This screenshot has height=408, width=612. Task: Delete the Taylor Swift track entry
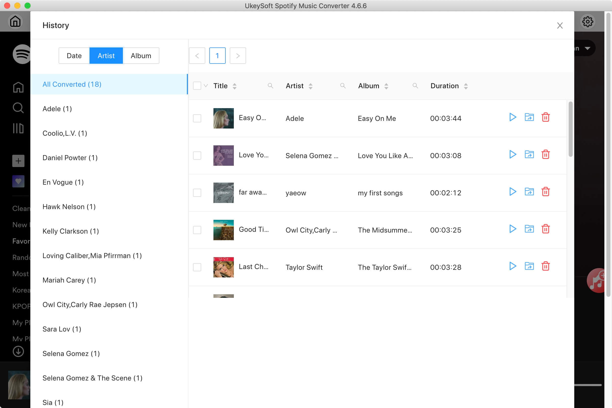[545, 266]
